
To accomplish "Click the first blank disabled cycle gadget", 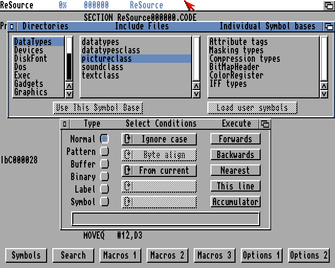I will click(x=159, y=186).
